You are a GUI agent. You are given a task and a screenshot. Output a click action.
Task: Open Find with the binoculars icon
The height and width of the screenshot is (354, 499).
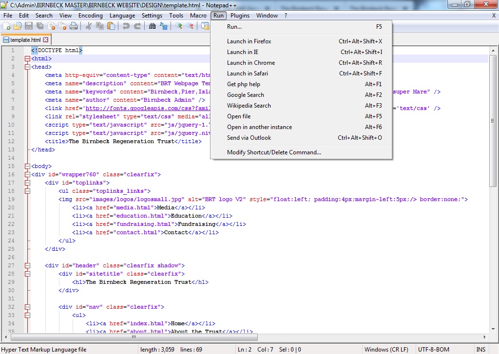tap(152, 26)
